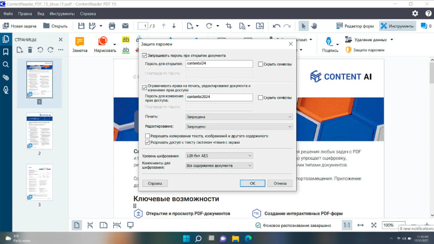Rotate page clockwise in Pages panel
The image size is (434, 244).
[x=50, y=50]
